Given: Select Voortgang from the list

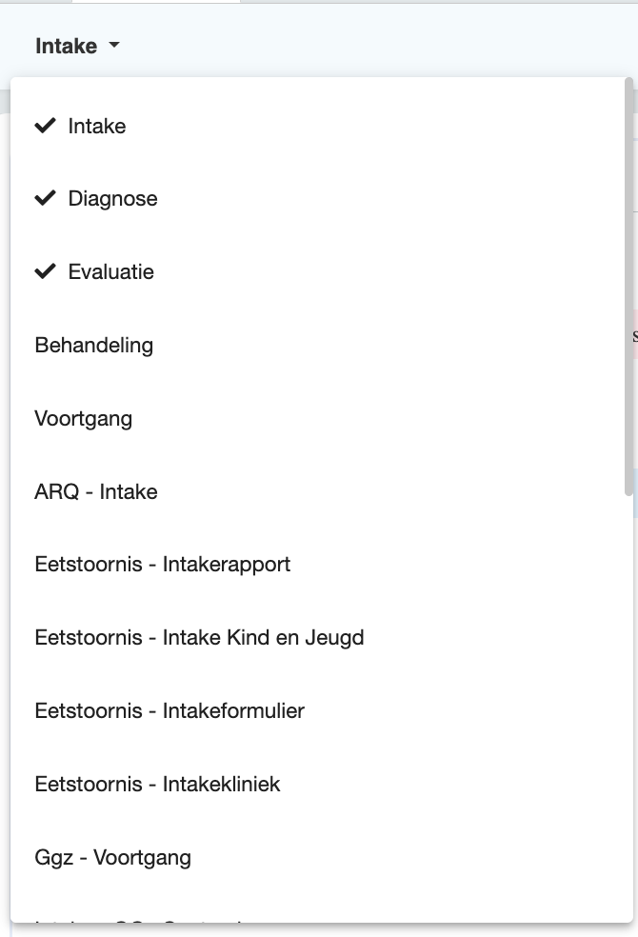Looking at the screenshot, I should (x=84, y=418).
